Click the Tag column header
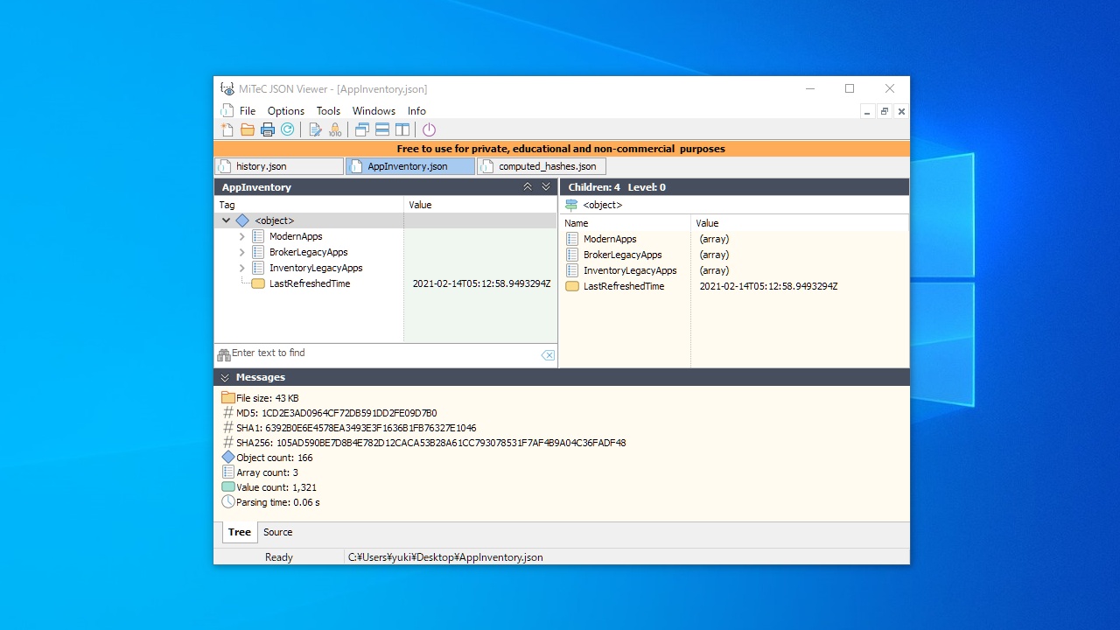Image resolution: width=1120 pixels, height=630 pixels. tap(309, 205)
